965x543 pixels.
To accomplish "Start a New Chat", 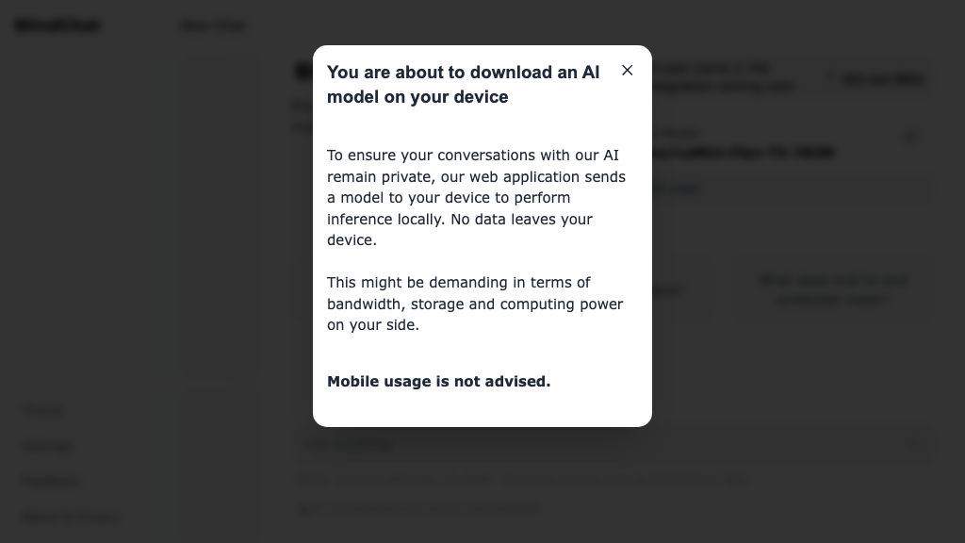I will click(214, 25).
